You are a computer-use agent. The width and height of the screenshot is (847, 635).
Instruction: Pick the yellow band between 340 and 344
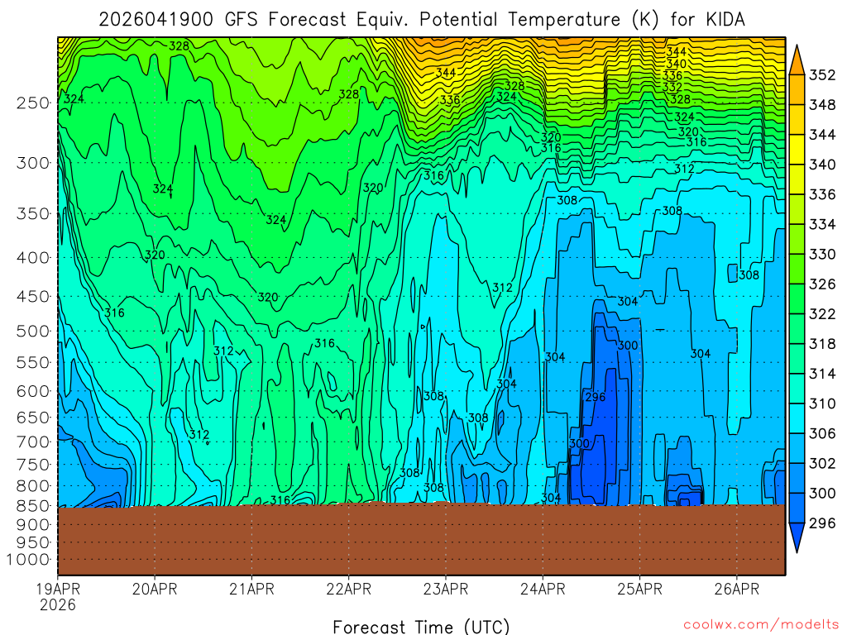[x=797, y=150]
